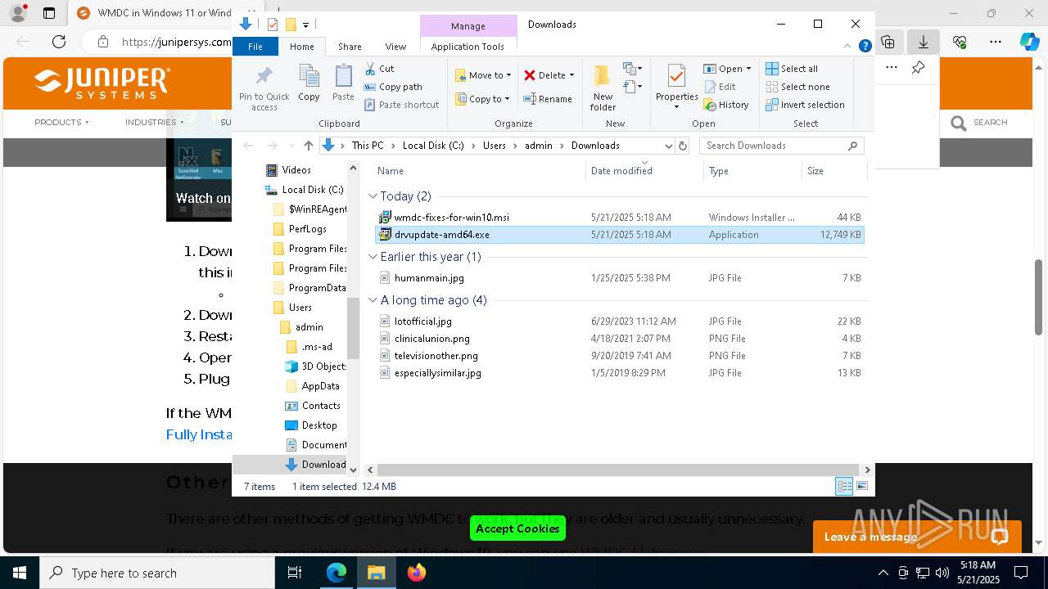Open the Application Tools tab
This screenshot has height=589, width=1048.
(x=468, y=47)
